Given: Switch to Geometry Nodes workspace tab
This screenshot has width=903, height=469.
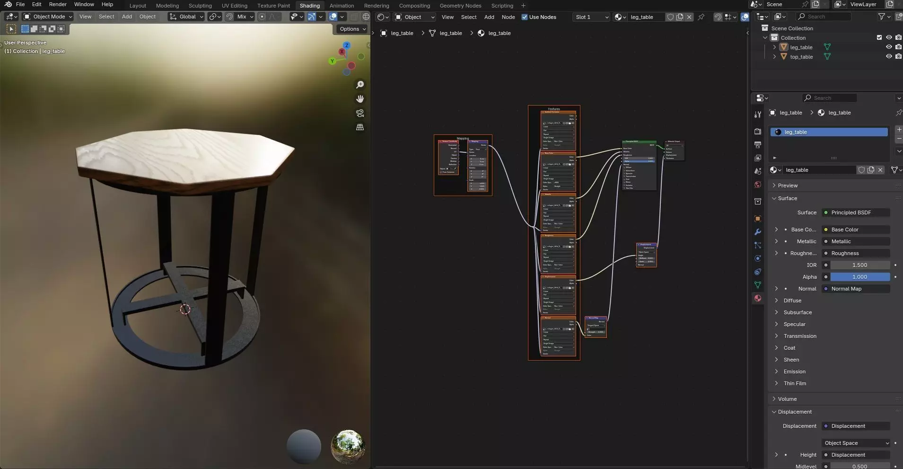Looking at the screenshot, I should (x=460, y=6).
